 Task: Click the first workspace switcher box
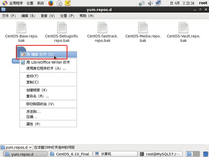(x=189, y=154)
